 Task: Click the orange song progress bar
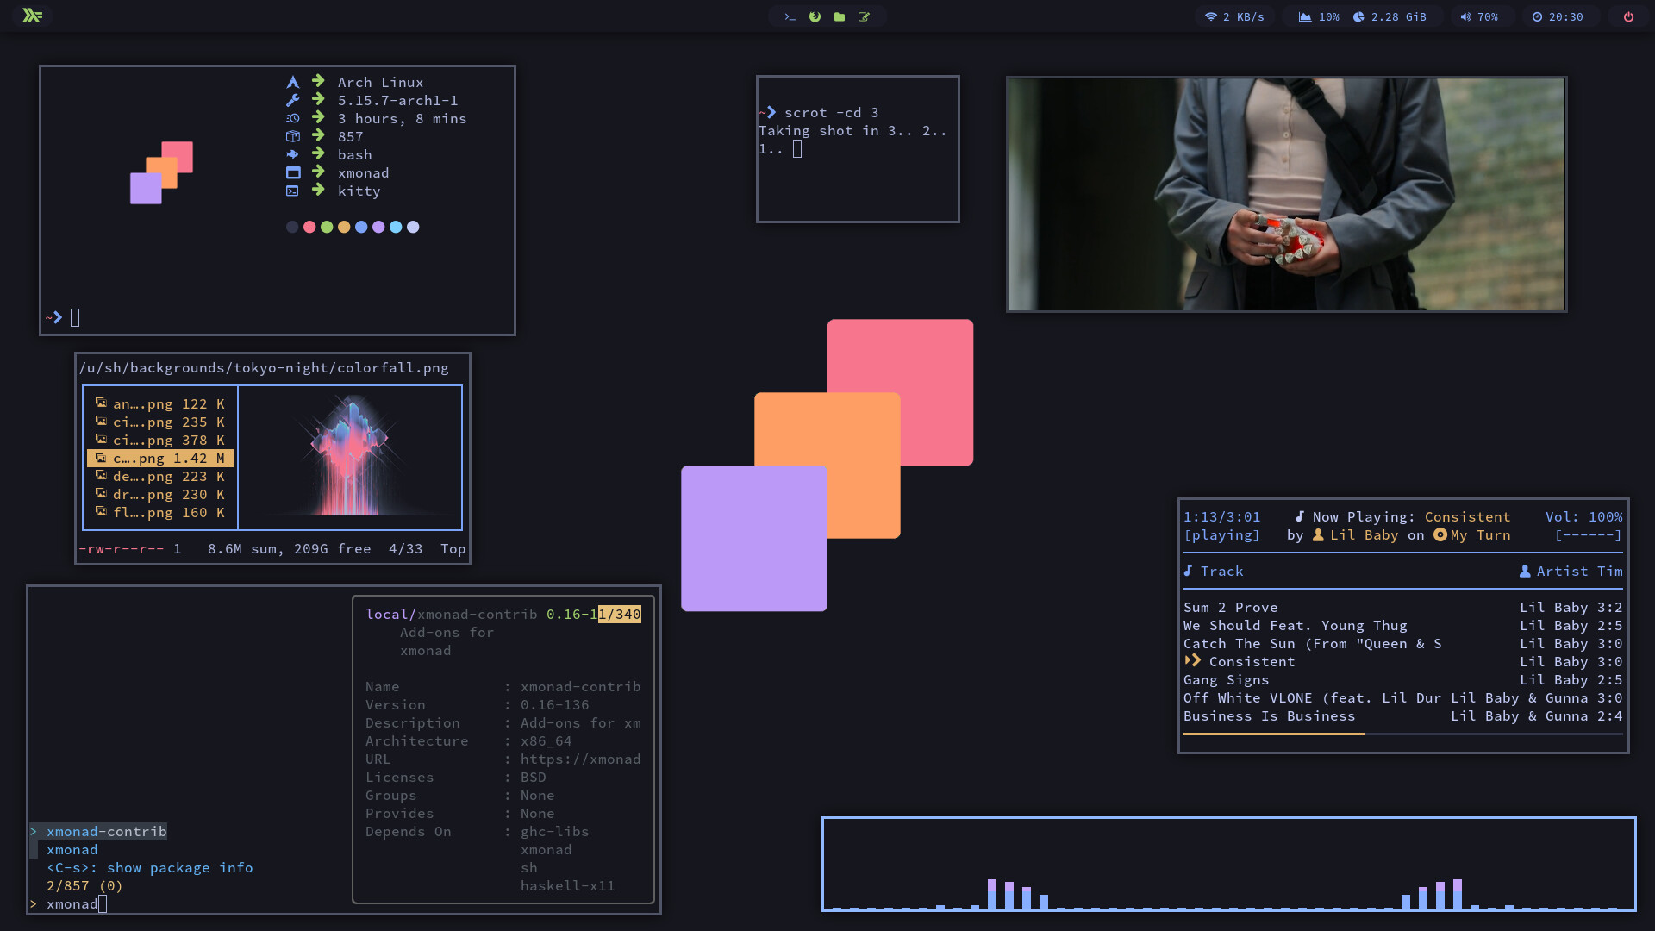click(1273, 734)
